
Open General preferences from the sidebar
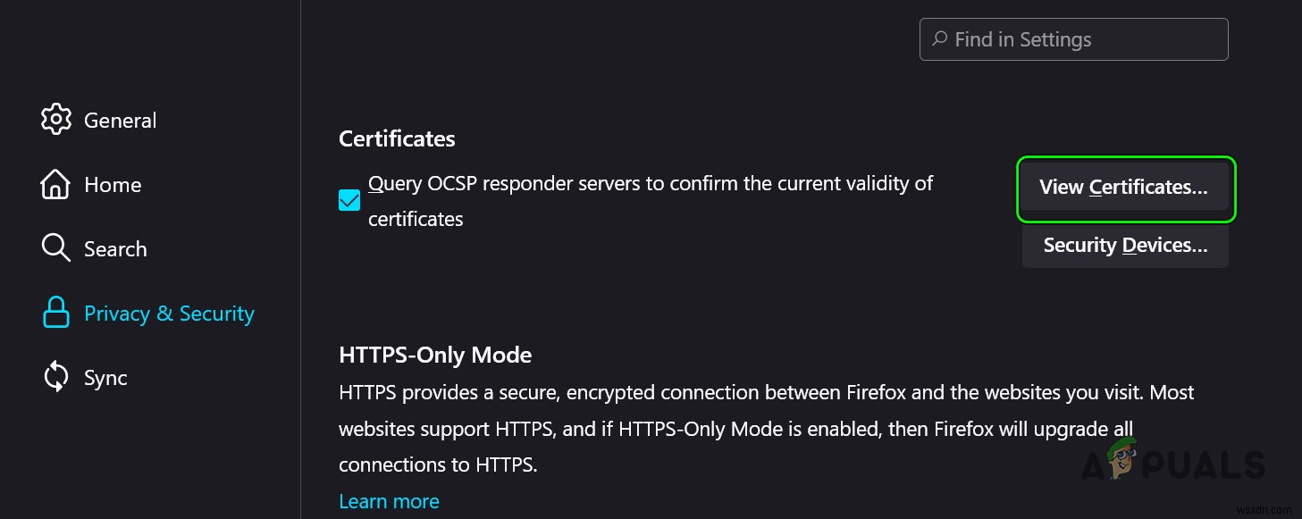click(120, 120)
